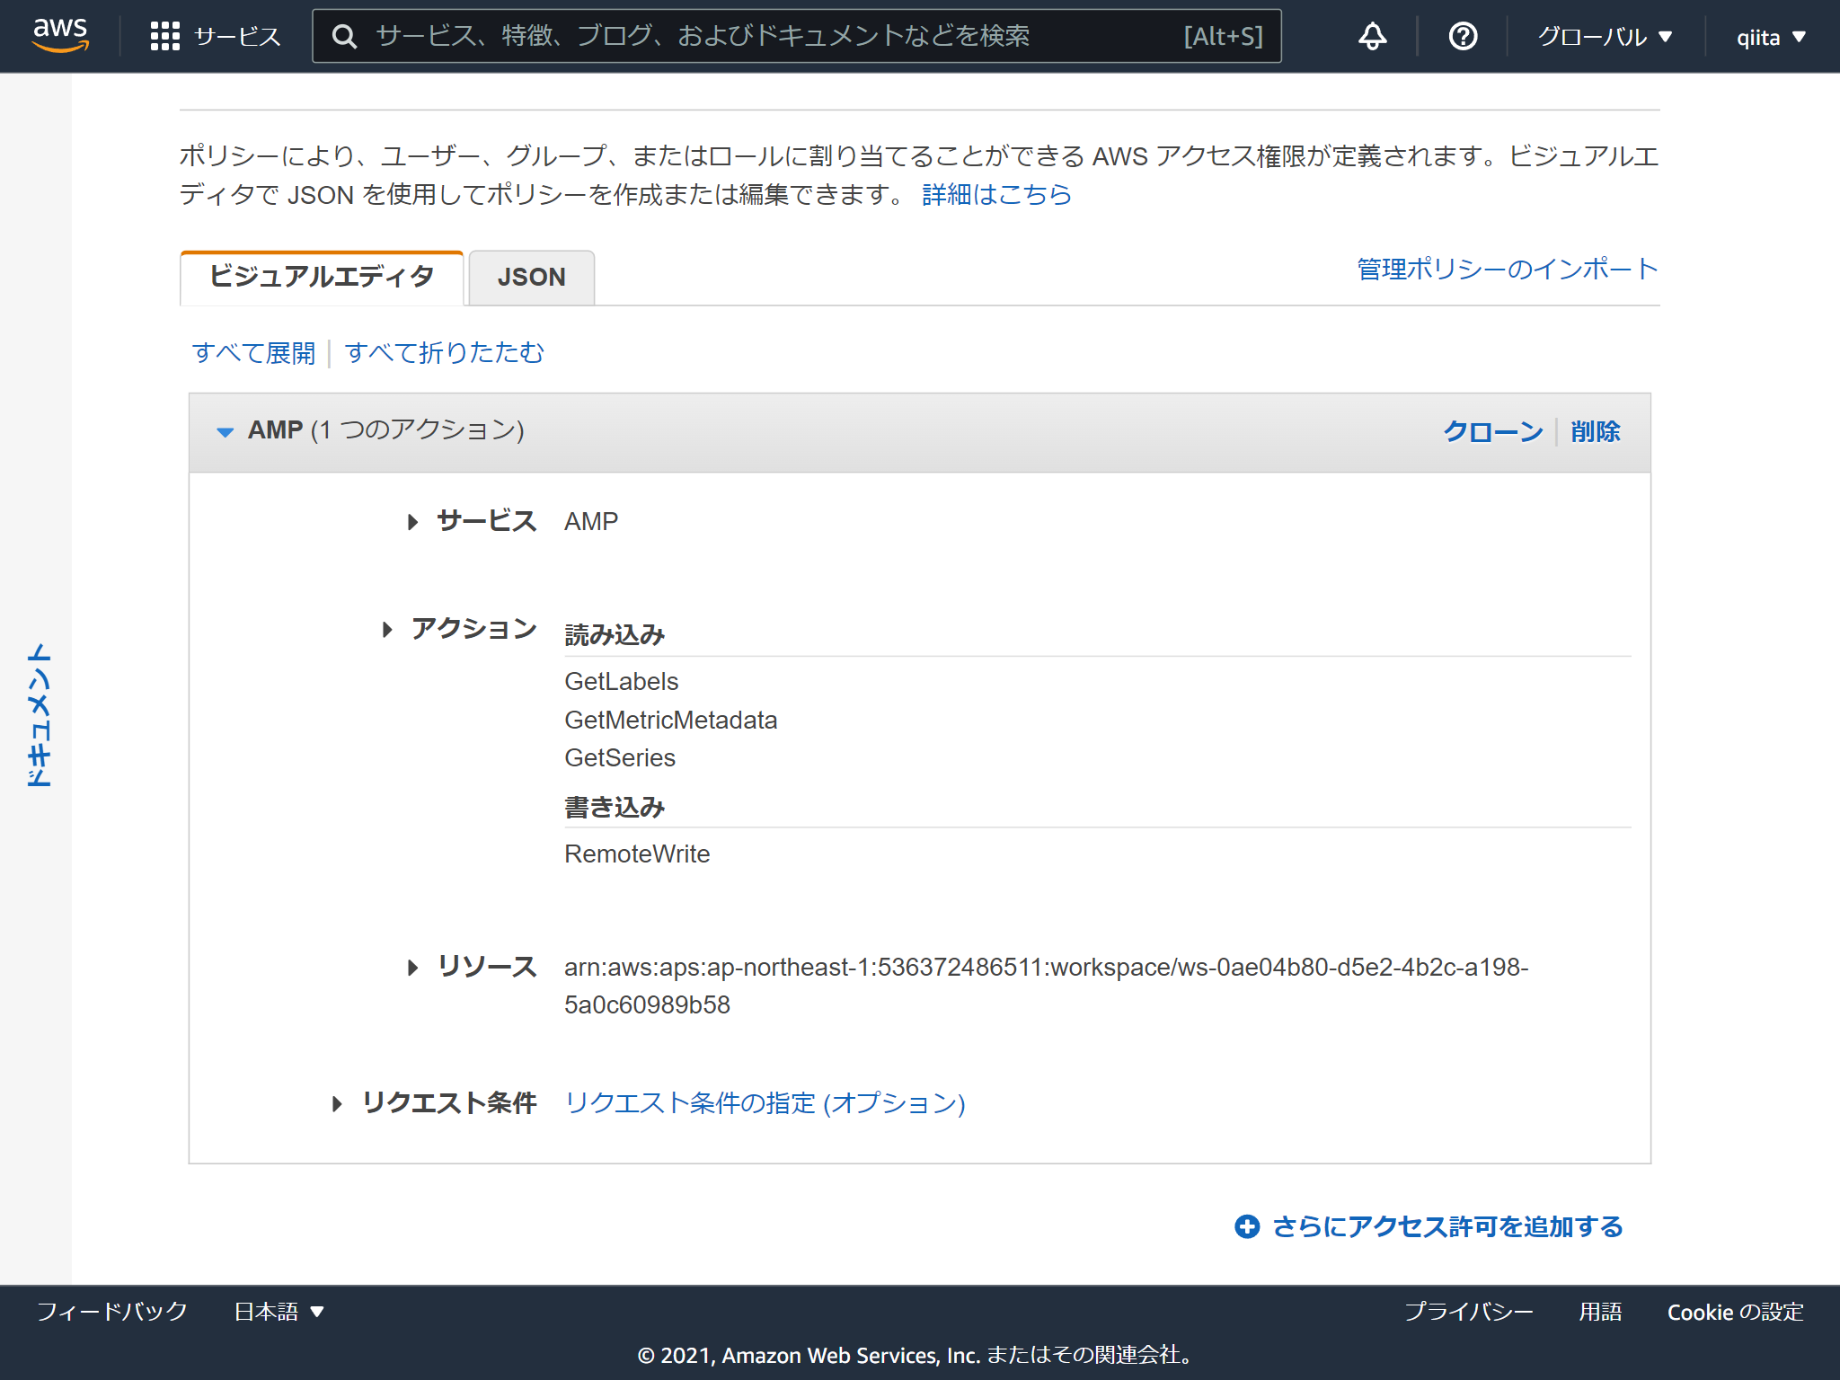The image size is (1840, 1380).
Task: Expand the サービス disclosure triangle
Action: tap(413, 521)
